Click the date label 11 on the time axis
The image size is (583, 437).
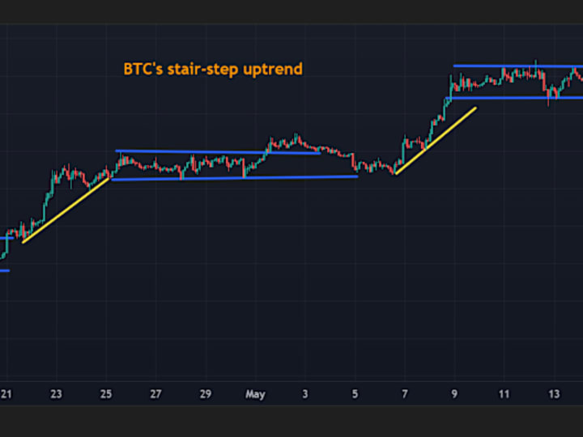[504, 394]
